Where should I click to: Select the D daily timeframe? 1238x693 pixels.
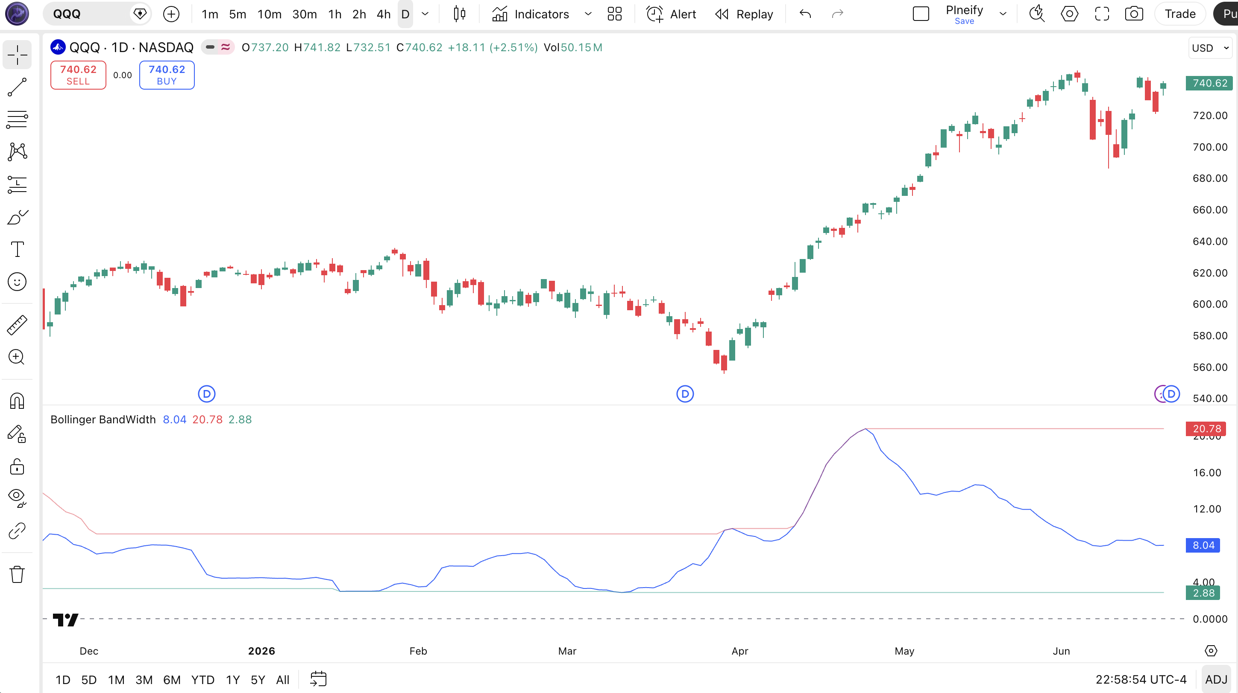405,14
